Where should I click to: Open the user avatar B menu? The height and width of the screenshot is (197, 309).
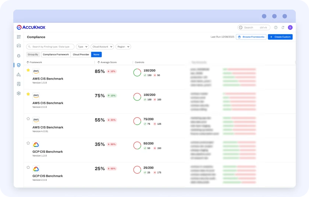tap(290, 28)
